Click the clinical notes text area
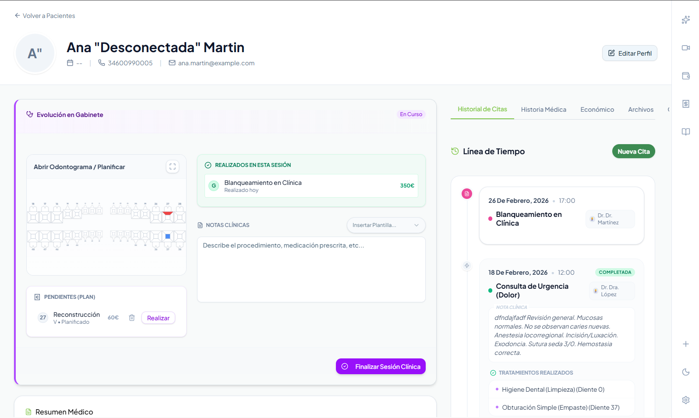This screenshot has width=699, height=418. tap(311, 269)
